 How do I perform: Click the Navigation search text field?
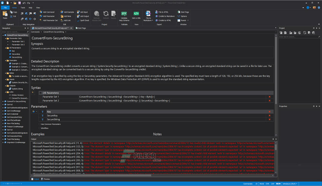click(14, 32)
